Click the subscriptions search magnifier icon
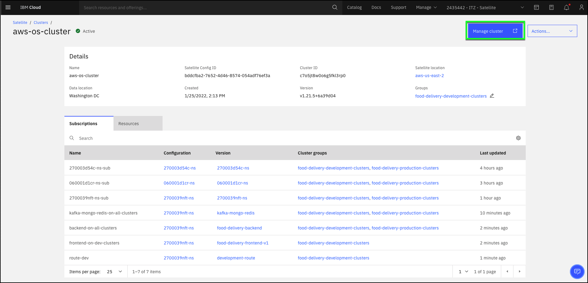The height and width of the screenshot is (283, 588). coord(72,138)
